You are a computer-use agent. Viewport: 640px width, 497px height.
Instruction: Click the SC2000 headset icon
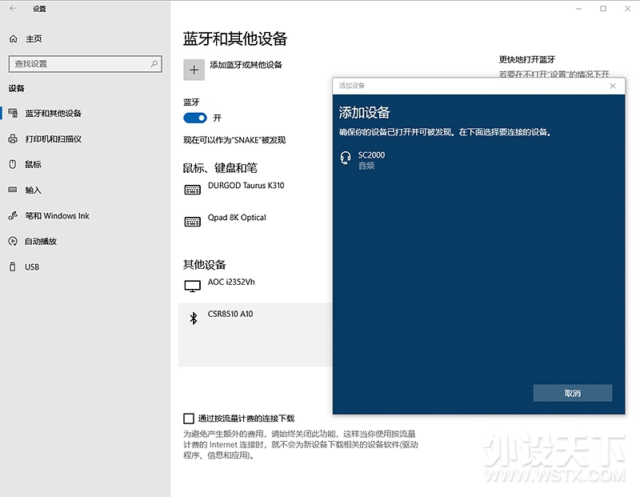pyautogui.click(x=346, y=158)
